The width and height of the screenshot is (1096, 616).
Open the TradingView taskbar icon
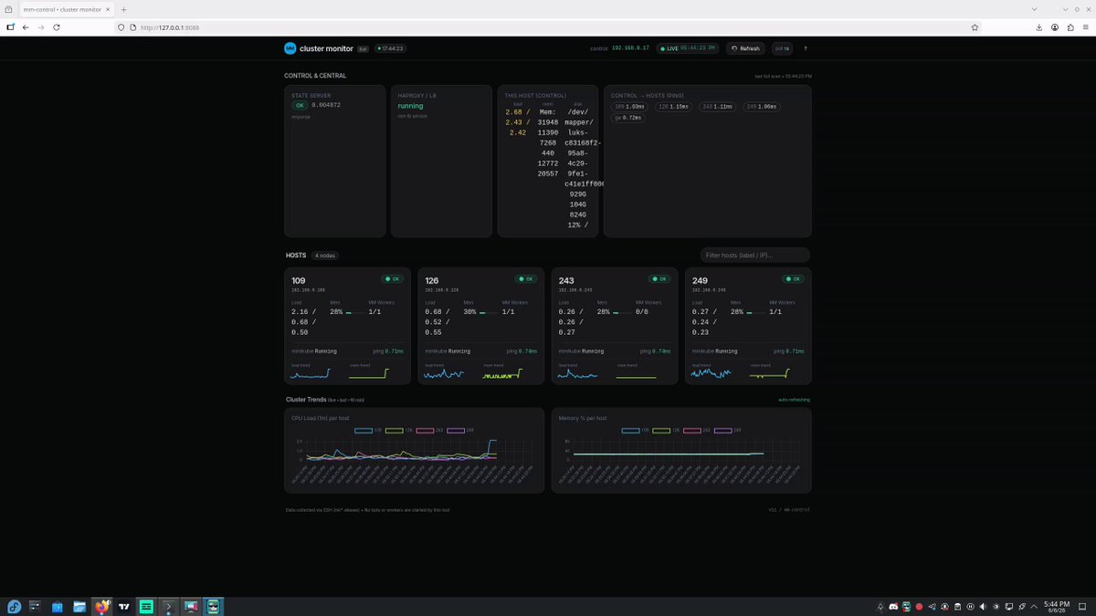click(x=124, y=606)
